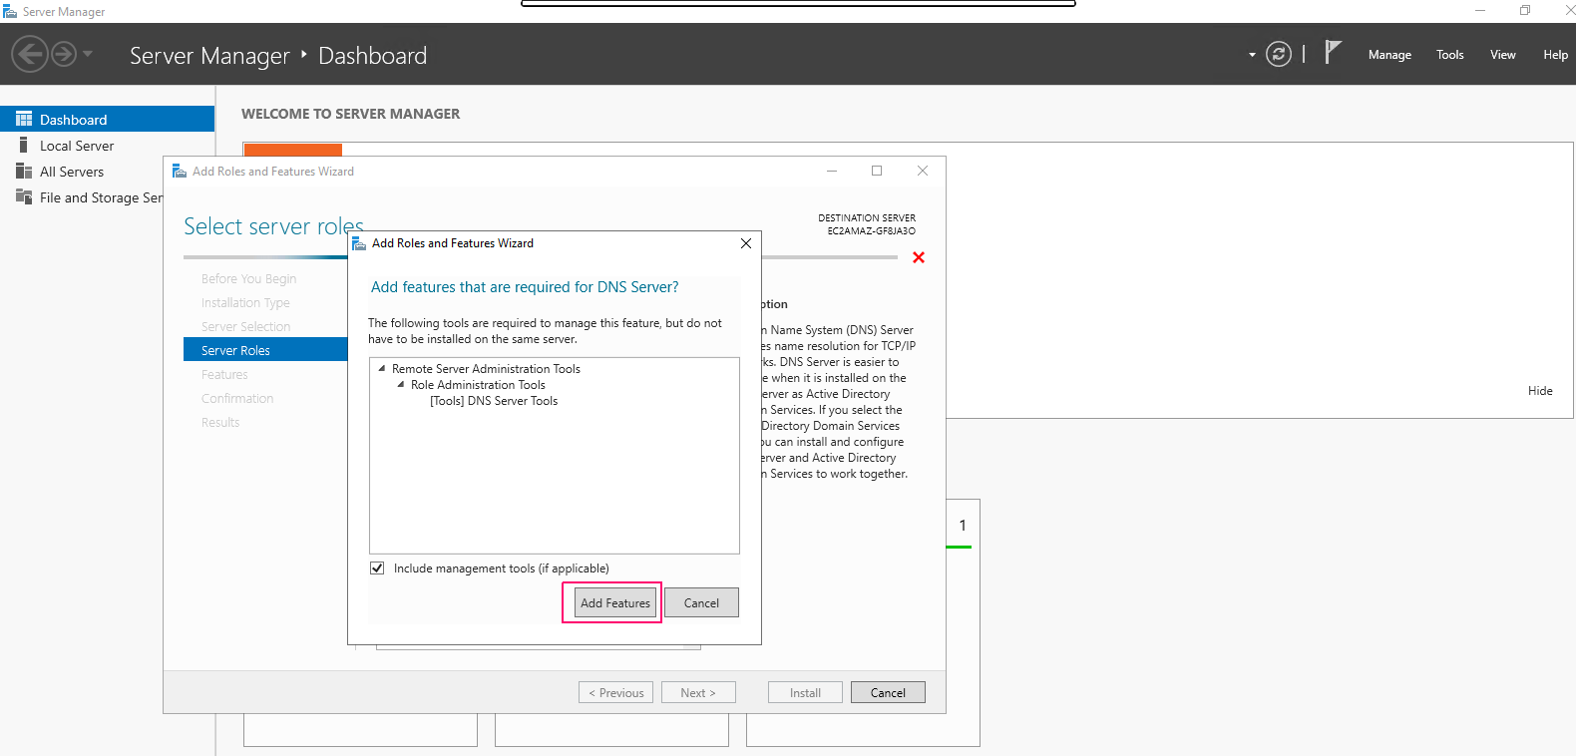Close the Add Roles and Features Wizard

923,171
